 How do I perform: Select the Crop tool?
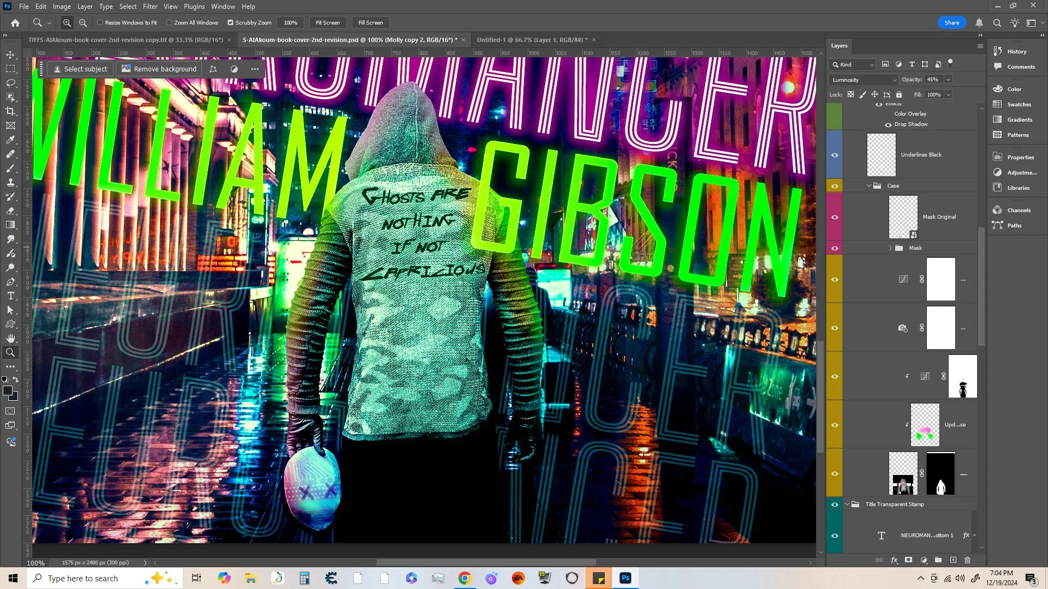click(10, 111)
